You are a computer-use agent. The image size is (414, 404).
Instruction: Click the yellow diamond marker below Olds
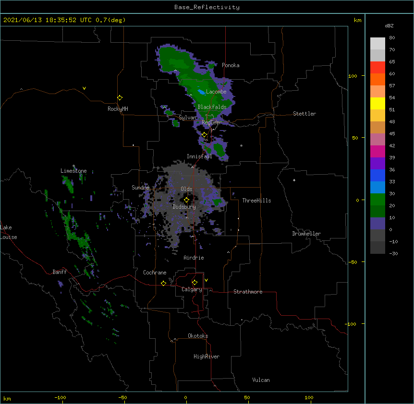click(x=186, y=200)
